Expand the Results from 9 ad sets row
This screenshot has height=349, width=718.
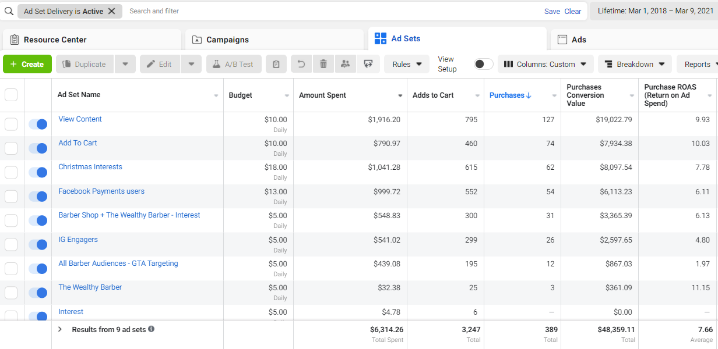[60, 329]
